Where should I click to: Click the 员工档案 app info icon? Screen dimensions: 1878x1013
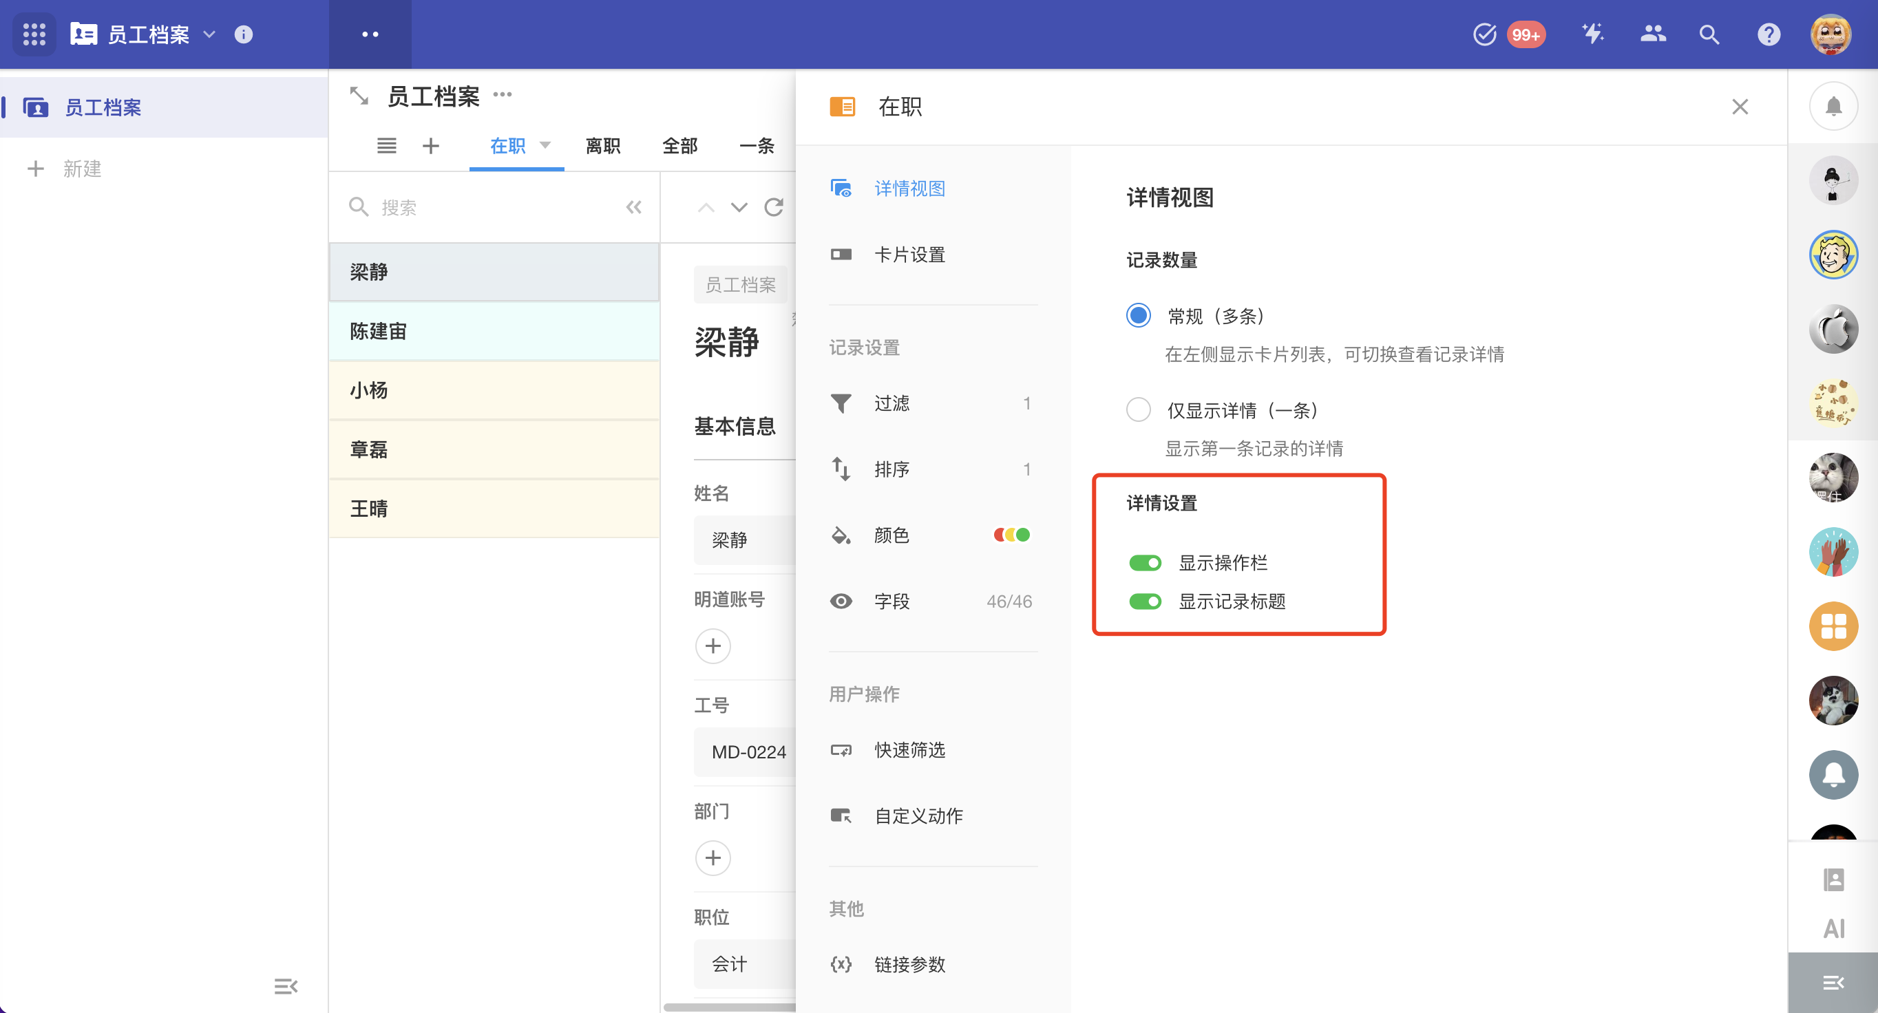pyautogui.click(x=244, y=34)
